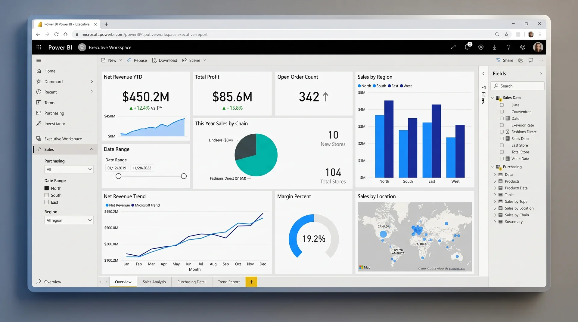Open the New dropdown arrow
This screenshot has width=578, height=322.
(120, 60)
